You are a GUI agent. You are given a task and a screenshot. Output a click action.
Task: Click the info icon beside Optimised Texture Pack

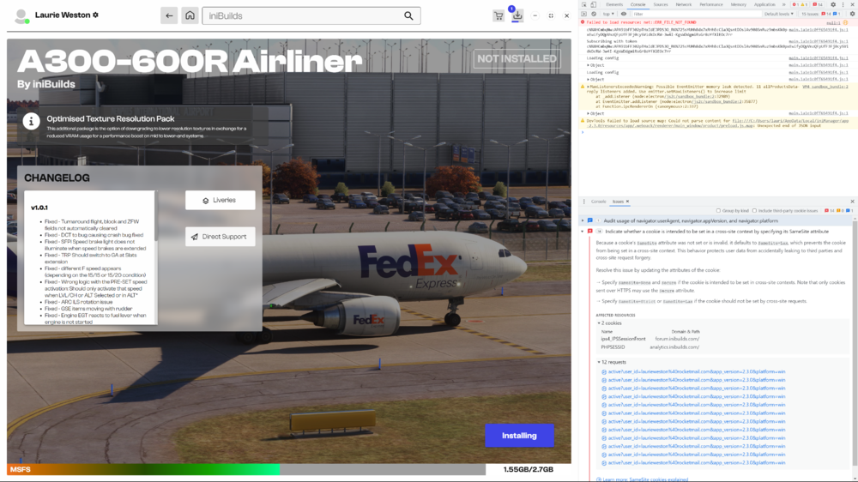[31, 121]
